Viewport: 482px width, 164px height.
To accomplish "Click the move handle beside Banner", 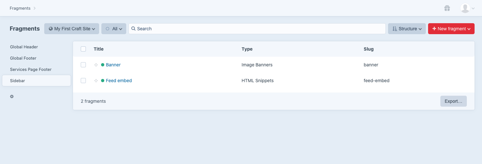I will [x=96, y=65].
